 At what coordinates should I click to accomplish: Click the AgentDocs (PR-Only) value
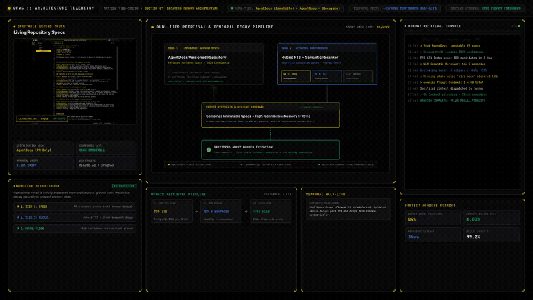point(34,150)
